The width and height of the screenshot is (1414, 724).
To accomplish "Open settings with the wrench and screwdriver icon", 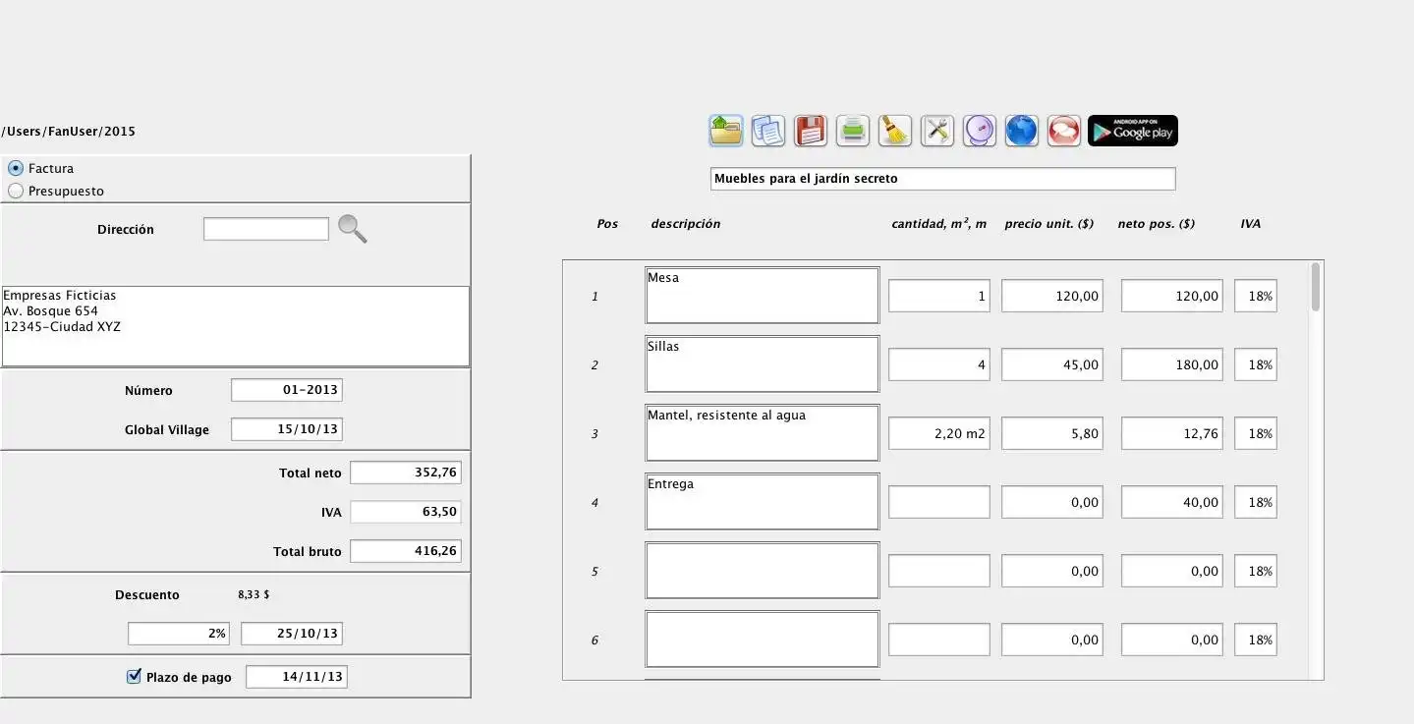I will click(937, 131).
